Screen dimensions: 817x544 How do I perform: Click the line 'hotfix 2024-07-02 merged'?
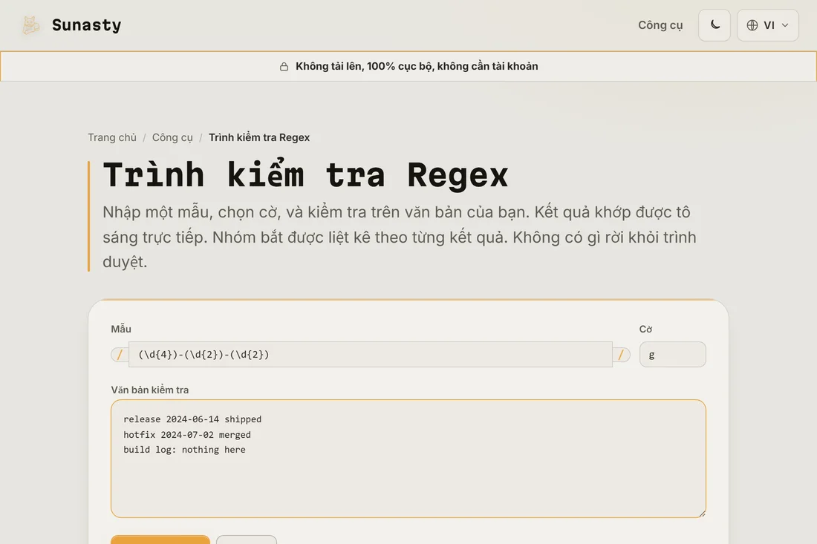[187, 435]
